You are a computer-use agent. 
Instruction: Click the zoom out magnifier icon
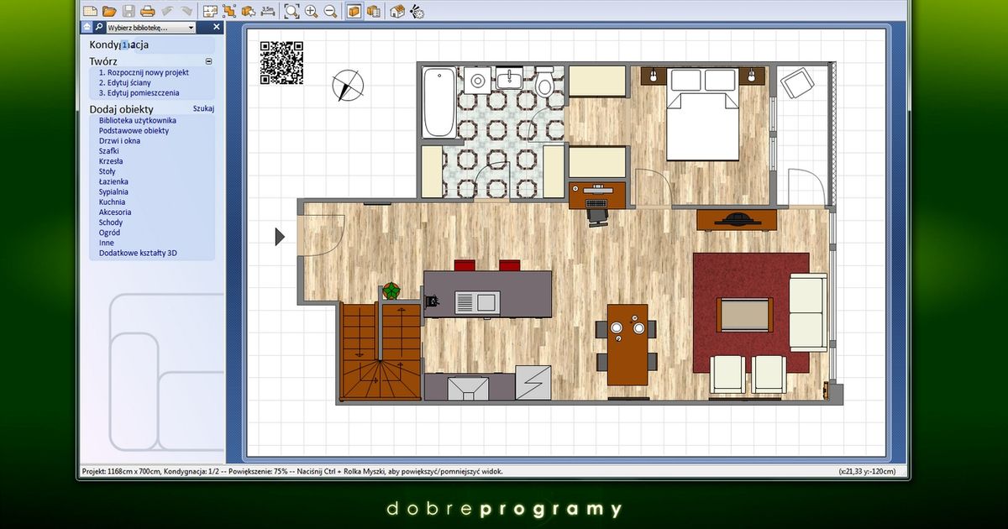pyautogui.click(x=330, y=11)
